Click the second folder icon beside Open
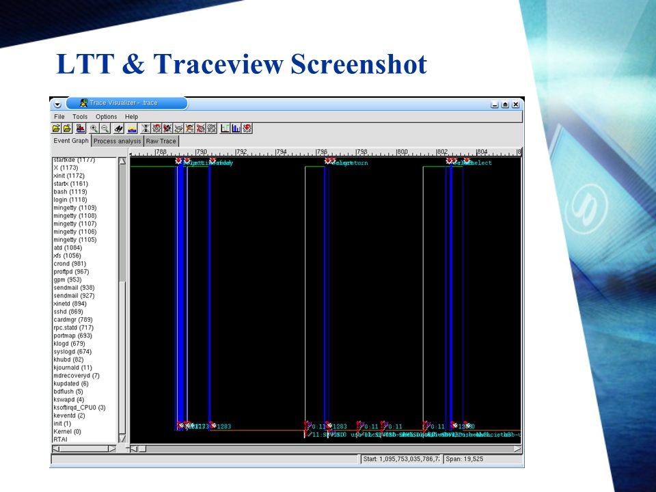Viewport: 656px width, 492px height. [68, 128]
